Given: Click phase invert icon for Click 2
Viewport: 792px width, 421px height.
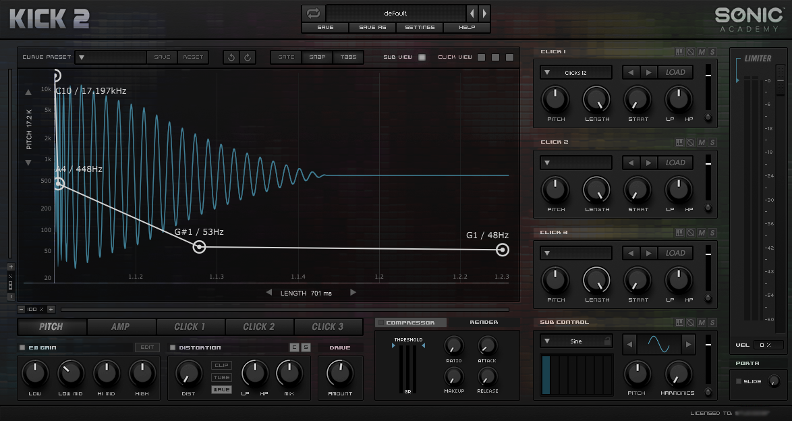Looking at the screenshot, I should pyautogui.click(x=691, y=142).
